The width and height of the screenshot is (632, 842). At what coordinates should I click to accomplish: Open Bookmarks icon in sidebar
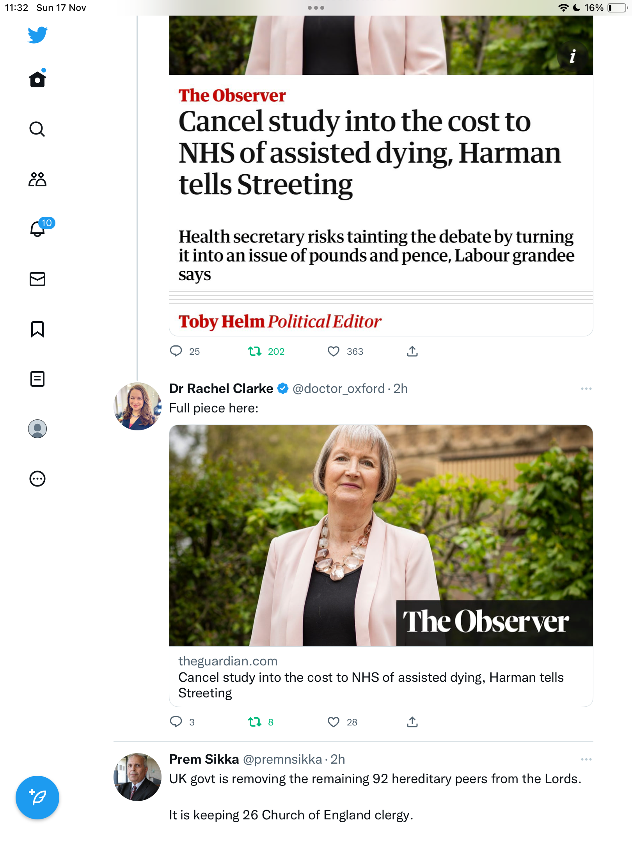coord(37,329)
